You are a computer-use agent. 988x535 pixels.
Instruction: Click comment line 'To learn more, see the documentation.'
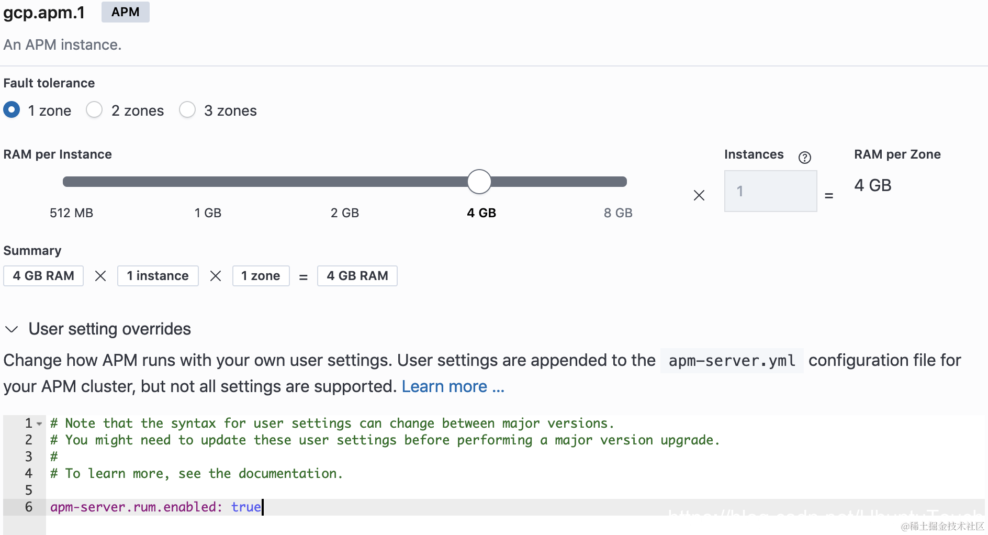196,474
